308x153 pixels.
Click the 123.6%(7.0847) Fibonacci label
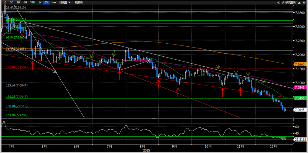click(x=17, y=85)
